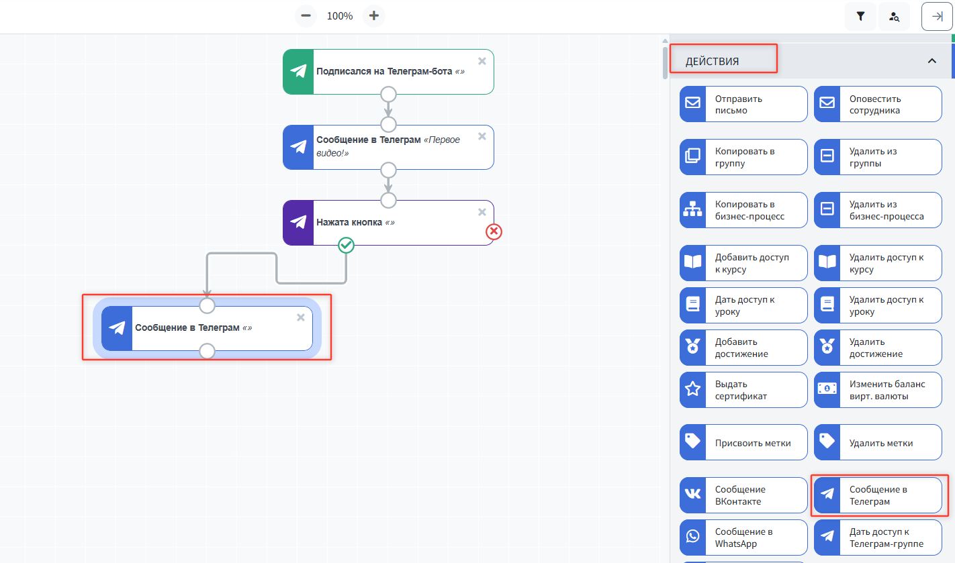Click the zoom out minus button

pyautogui.click(x=306, y=16)
